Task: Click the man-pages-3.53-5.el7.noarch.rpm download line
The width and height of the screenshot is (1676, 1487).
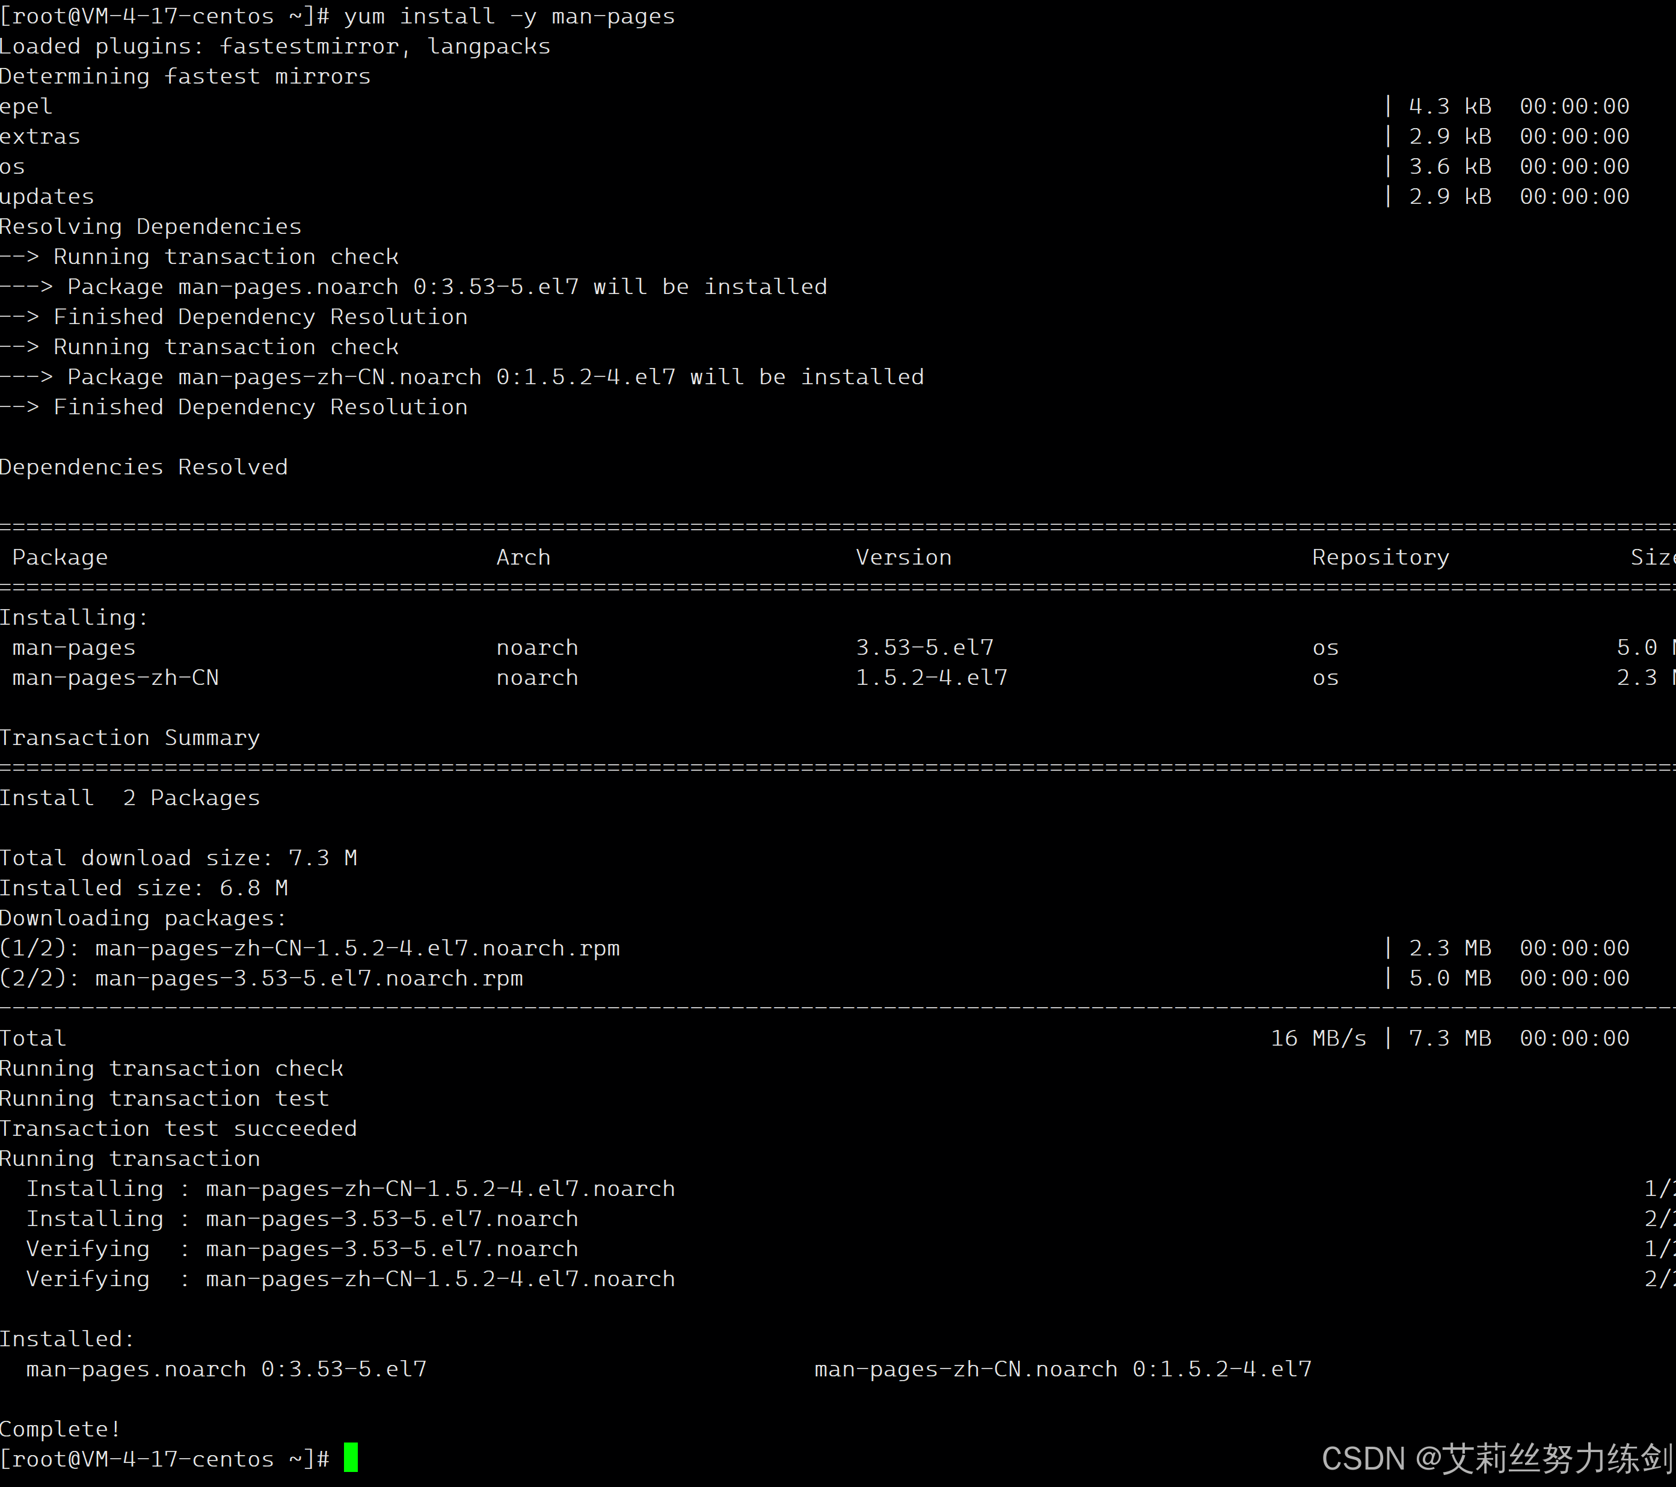Action: click(x=308, y=979)
